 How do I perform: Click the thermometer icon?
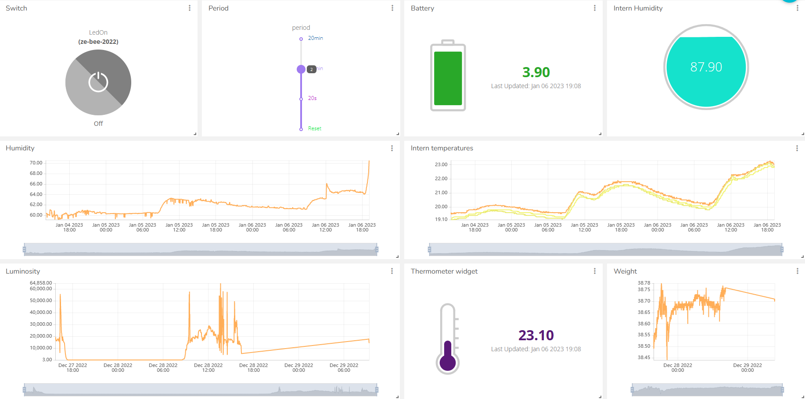[448, 338]
